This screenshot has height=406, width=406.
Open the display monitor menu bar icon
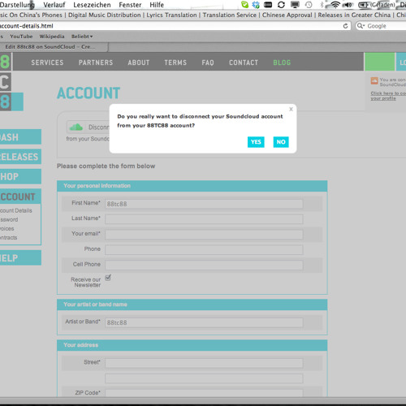tap(295, 5)
